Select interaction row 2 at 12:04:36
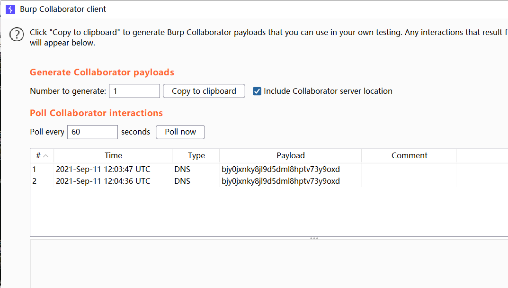This screenshot has height=288, width=508. [x=103, y=181]
